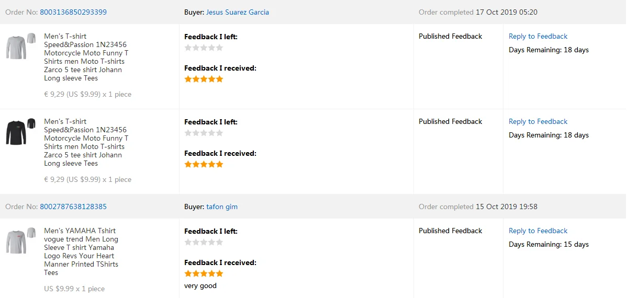Click empty feedback-left stars for black shirt

(x=204, y=133)
